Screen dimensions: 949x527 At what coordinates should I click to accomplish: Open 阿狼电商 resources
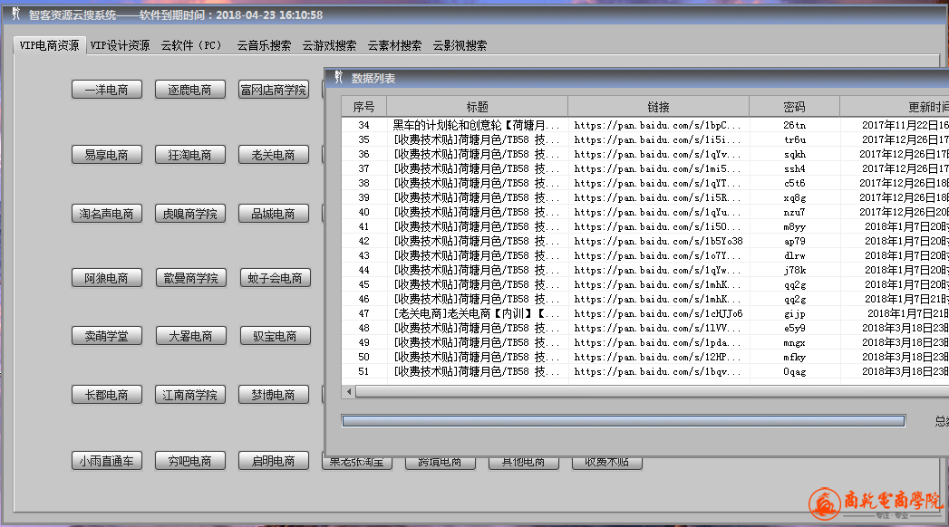tap(107, 278)
